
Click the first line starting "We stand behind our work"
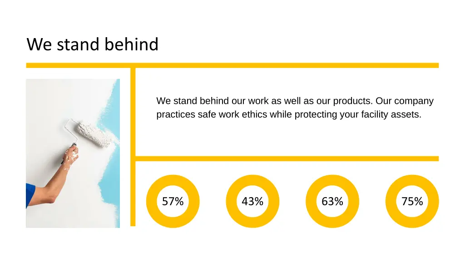tap(295, 101)
